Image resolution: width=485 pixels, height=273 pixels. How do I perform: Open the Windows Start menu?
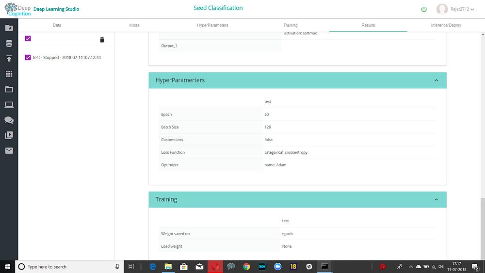point(7,267)
